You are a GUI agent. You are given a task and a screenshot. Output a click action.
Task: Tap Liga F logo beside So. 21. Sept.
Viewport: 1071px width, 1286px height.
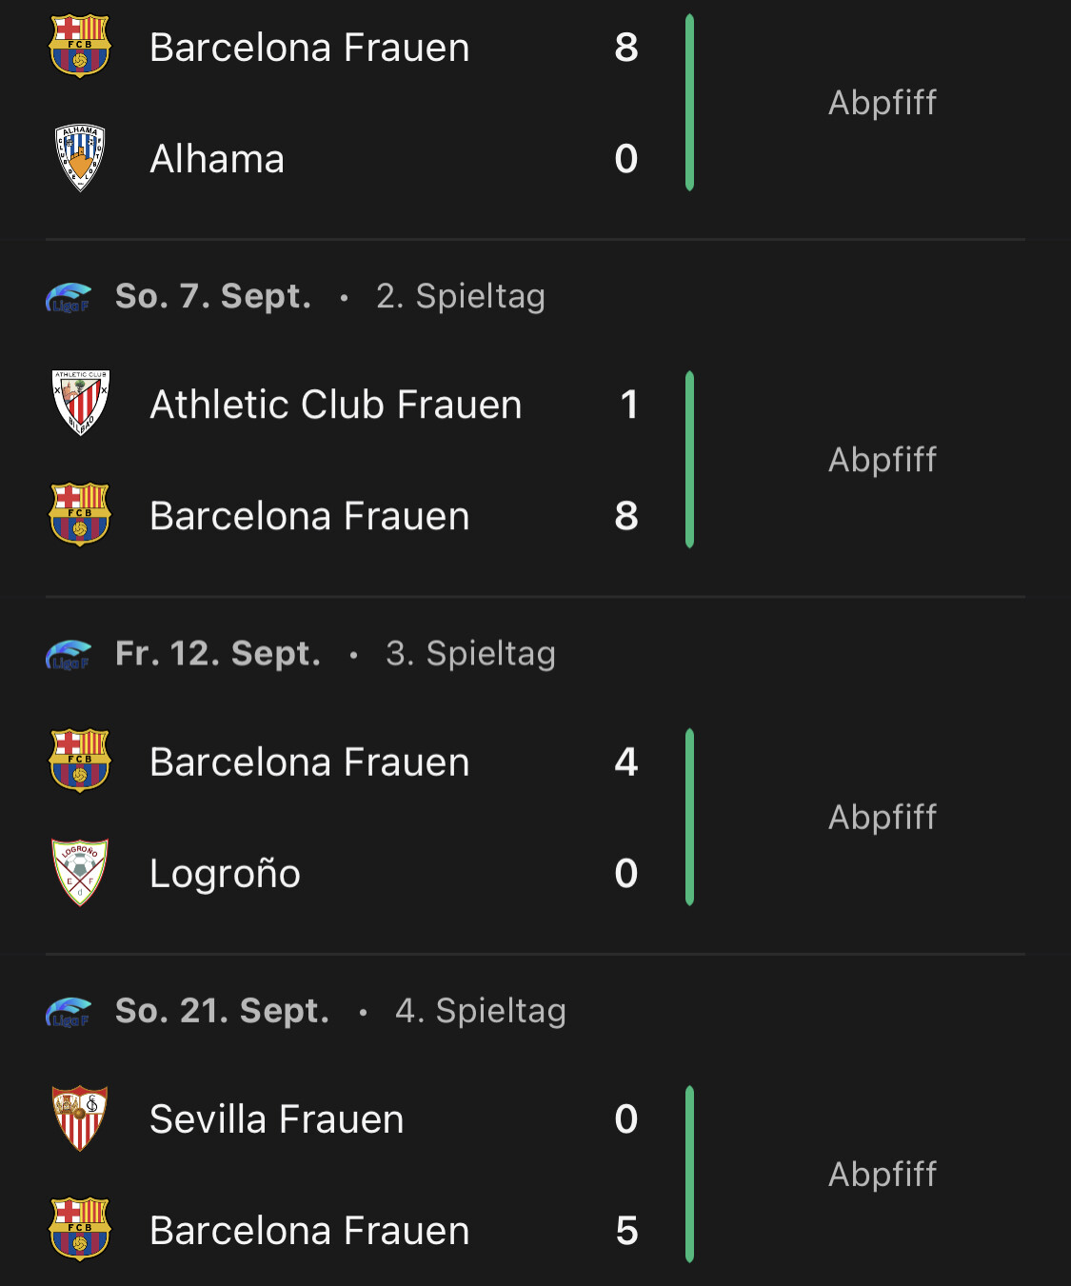pos(69,1012)
